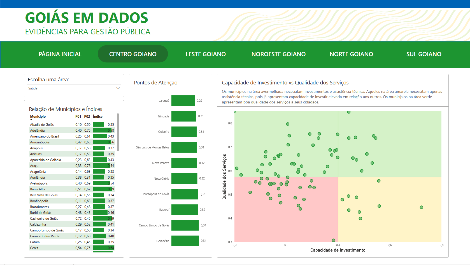The image size is (470, 265).
Task: Sort table by P01 column header
Action: (x=78, y=117)
